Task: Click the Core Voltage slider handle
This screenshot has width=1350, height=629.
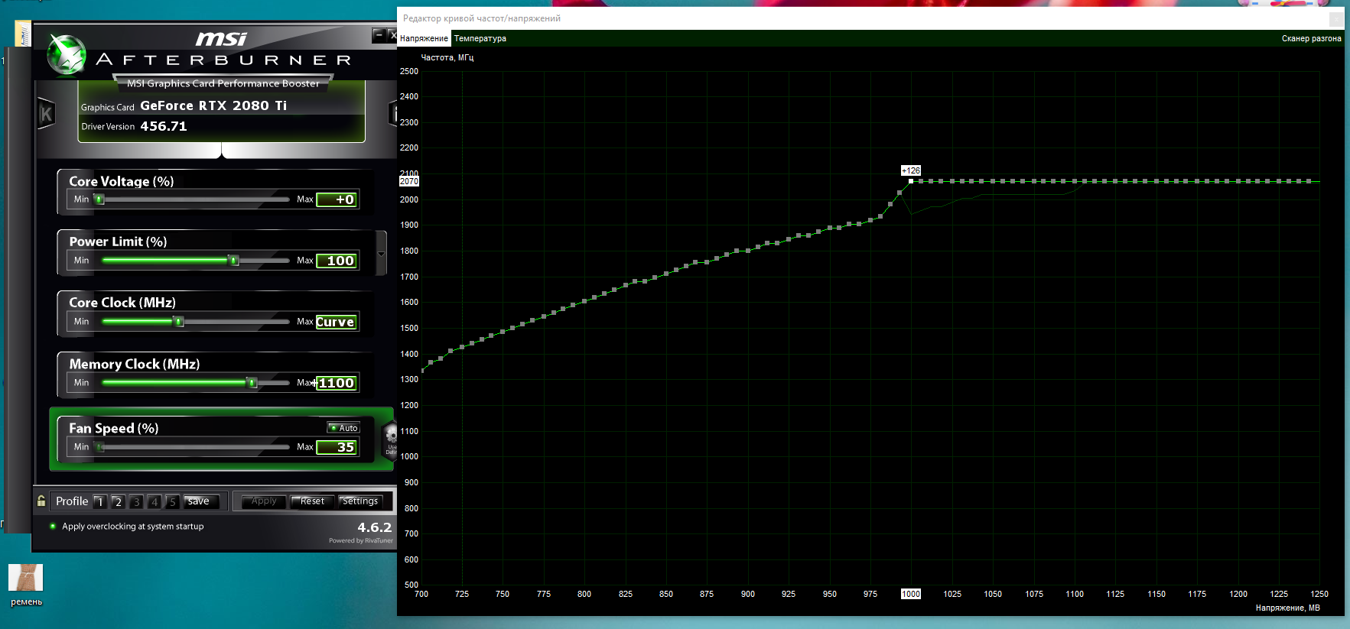Action: pos(99,199)
